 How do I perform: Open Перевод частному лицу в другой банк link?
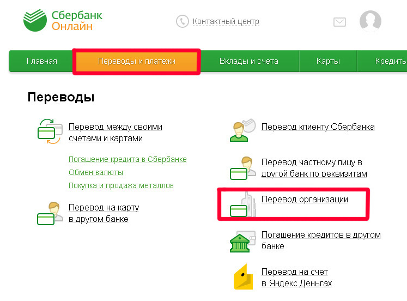click(314, 168)
